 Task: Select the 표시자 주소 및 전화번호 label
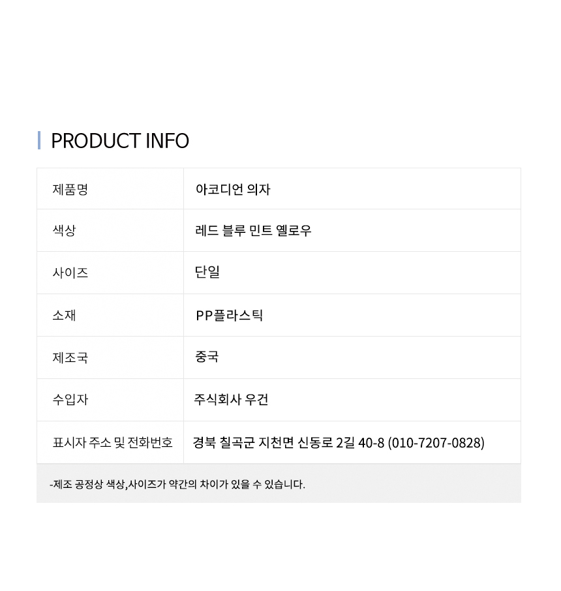(x=112, y=442)
